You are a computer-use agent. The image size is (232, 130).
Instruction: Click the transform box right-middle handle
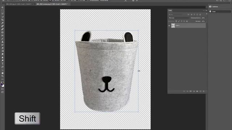[x=138, y=71]
